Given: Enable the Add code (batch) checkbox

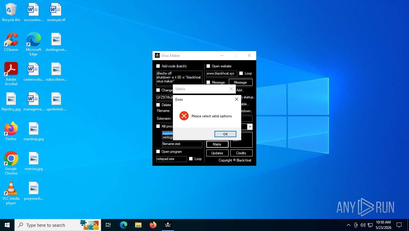Looking at the screenshot, I should (x=158, y=66).
